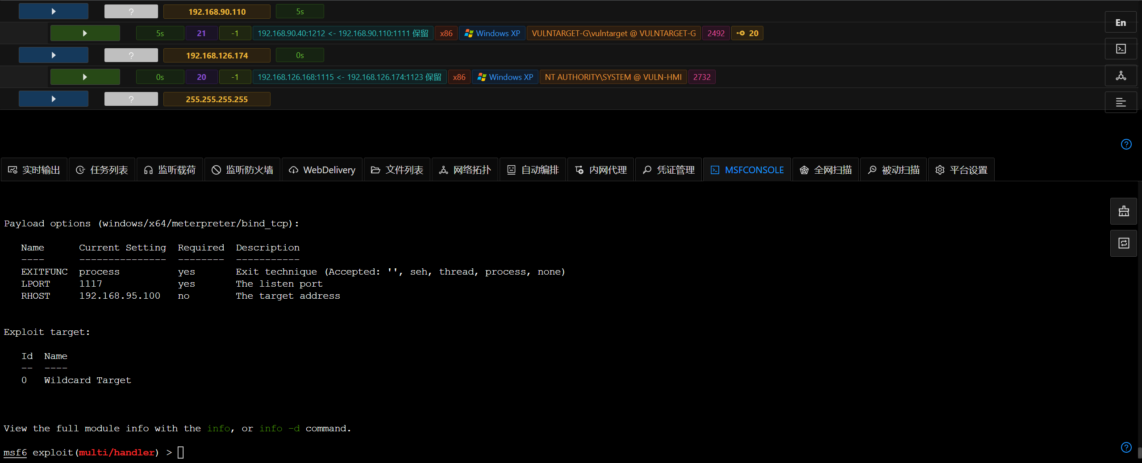Open the 任务列表 tab
Viewport: 1142px width, 463px height.
(x=102, y=170)
